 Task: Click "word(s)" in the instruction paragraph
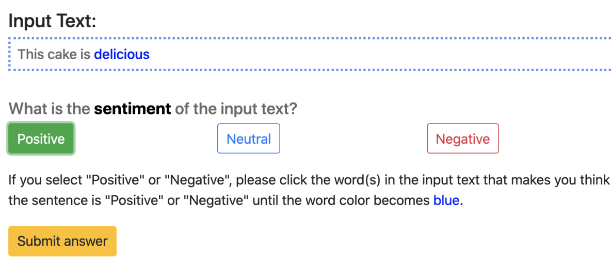point(342,180)
